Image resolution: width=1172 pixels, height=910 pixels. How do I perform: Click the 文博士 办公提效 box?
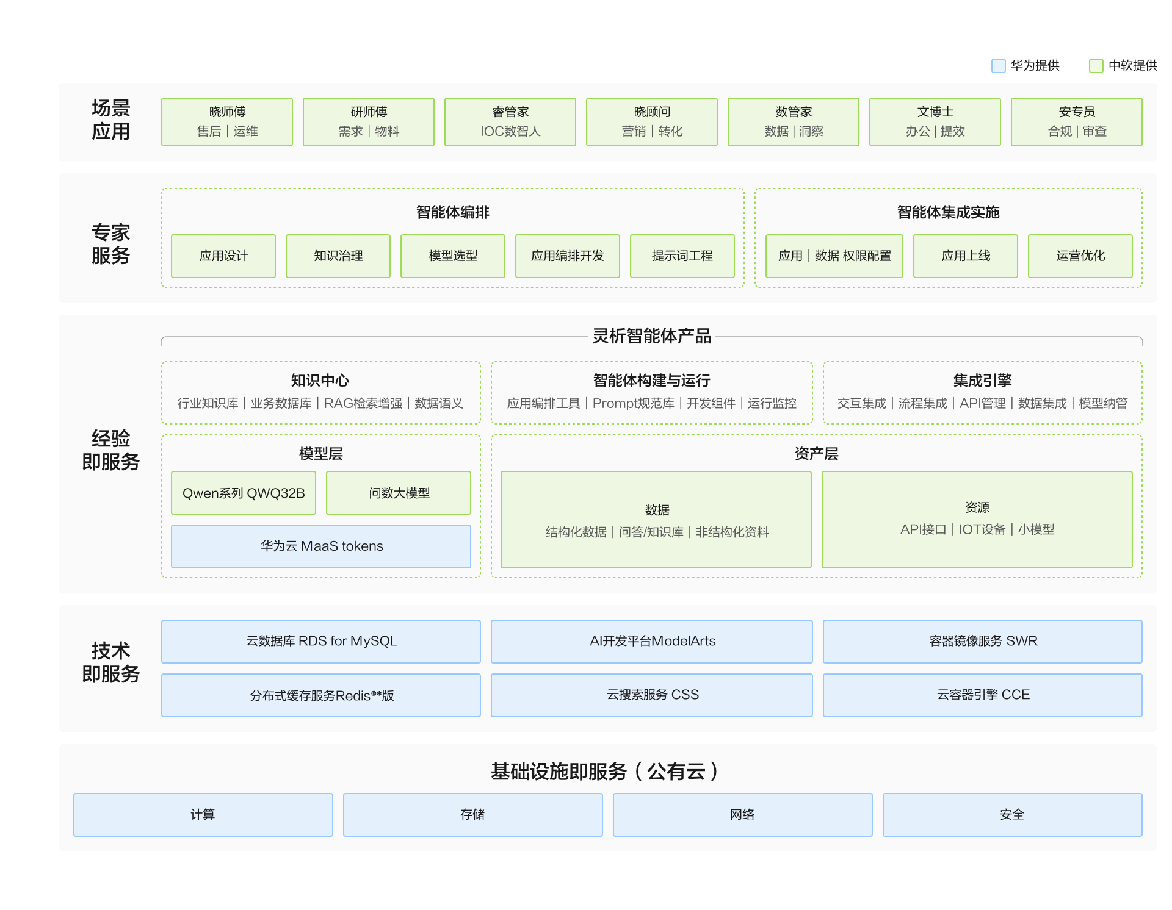tap(935, 122)
